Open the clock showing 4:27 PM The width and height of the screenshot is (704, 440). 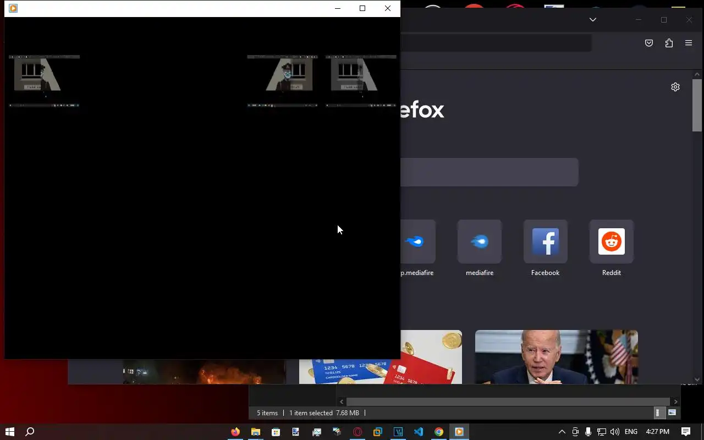tap(657, 432)
